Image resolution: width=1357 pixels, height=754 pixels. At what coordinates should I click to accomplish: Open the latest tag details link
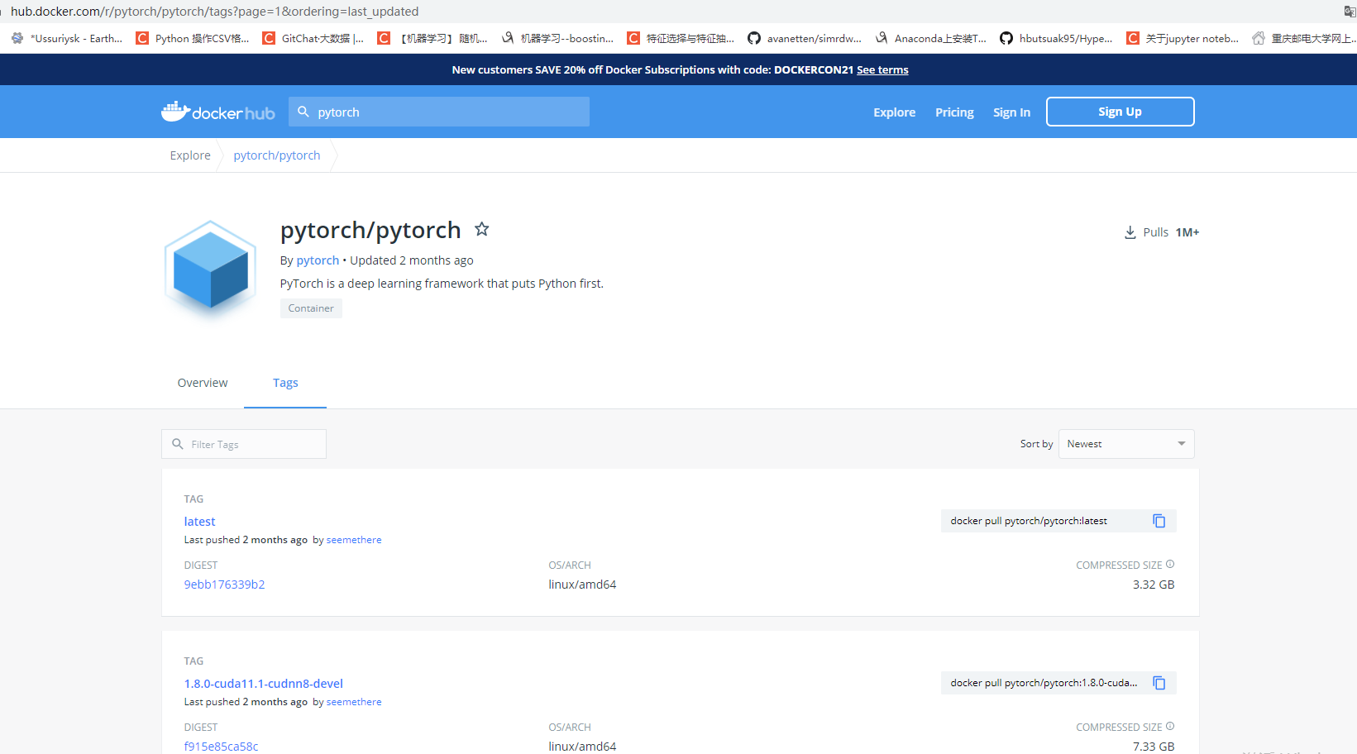(x=199, y=521)
